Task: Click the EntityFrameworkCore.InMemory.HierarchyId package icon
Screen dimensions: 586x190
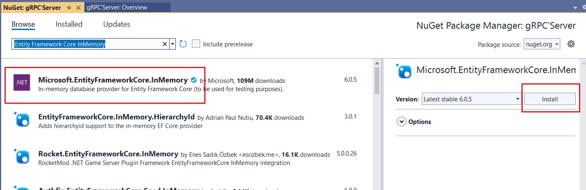Action: [22, 119]
